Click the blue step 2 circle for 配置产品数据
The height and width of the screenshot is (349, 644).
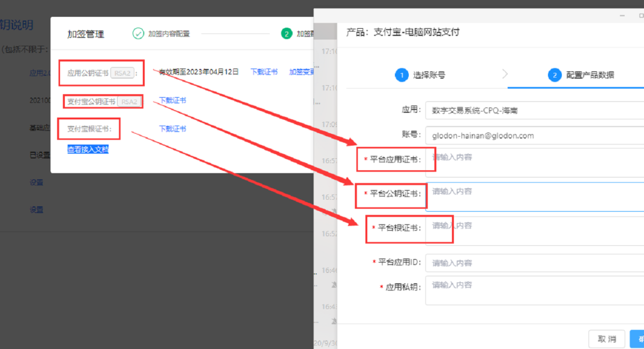(x=554, y=75)
